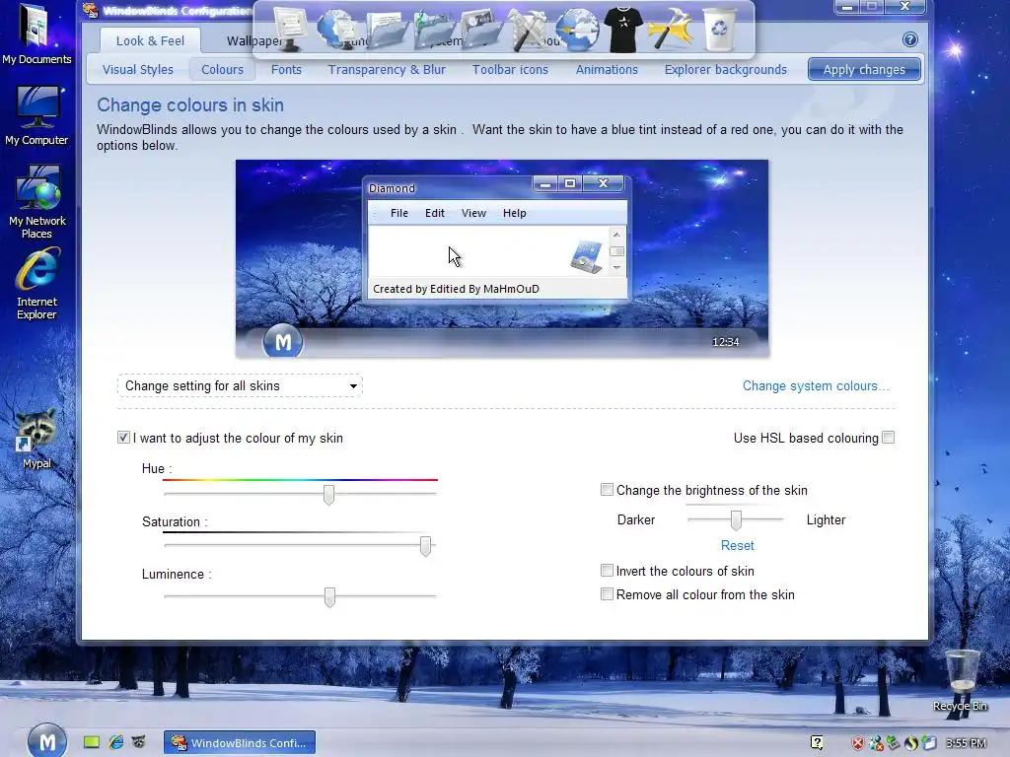This screenshot has width=1010, height=757.
Task: Open the Visual Styles subtab
Action: click(x=138, y=70)
